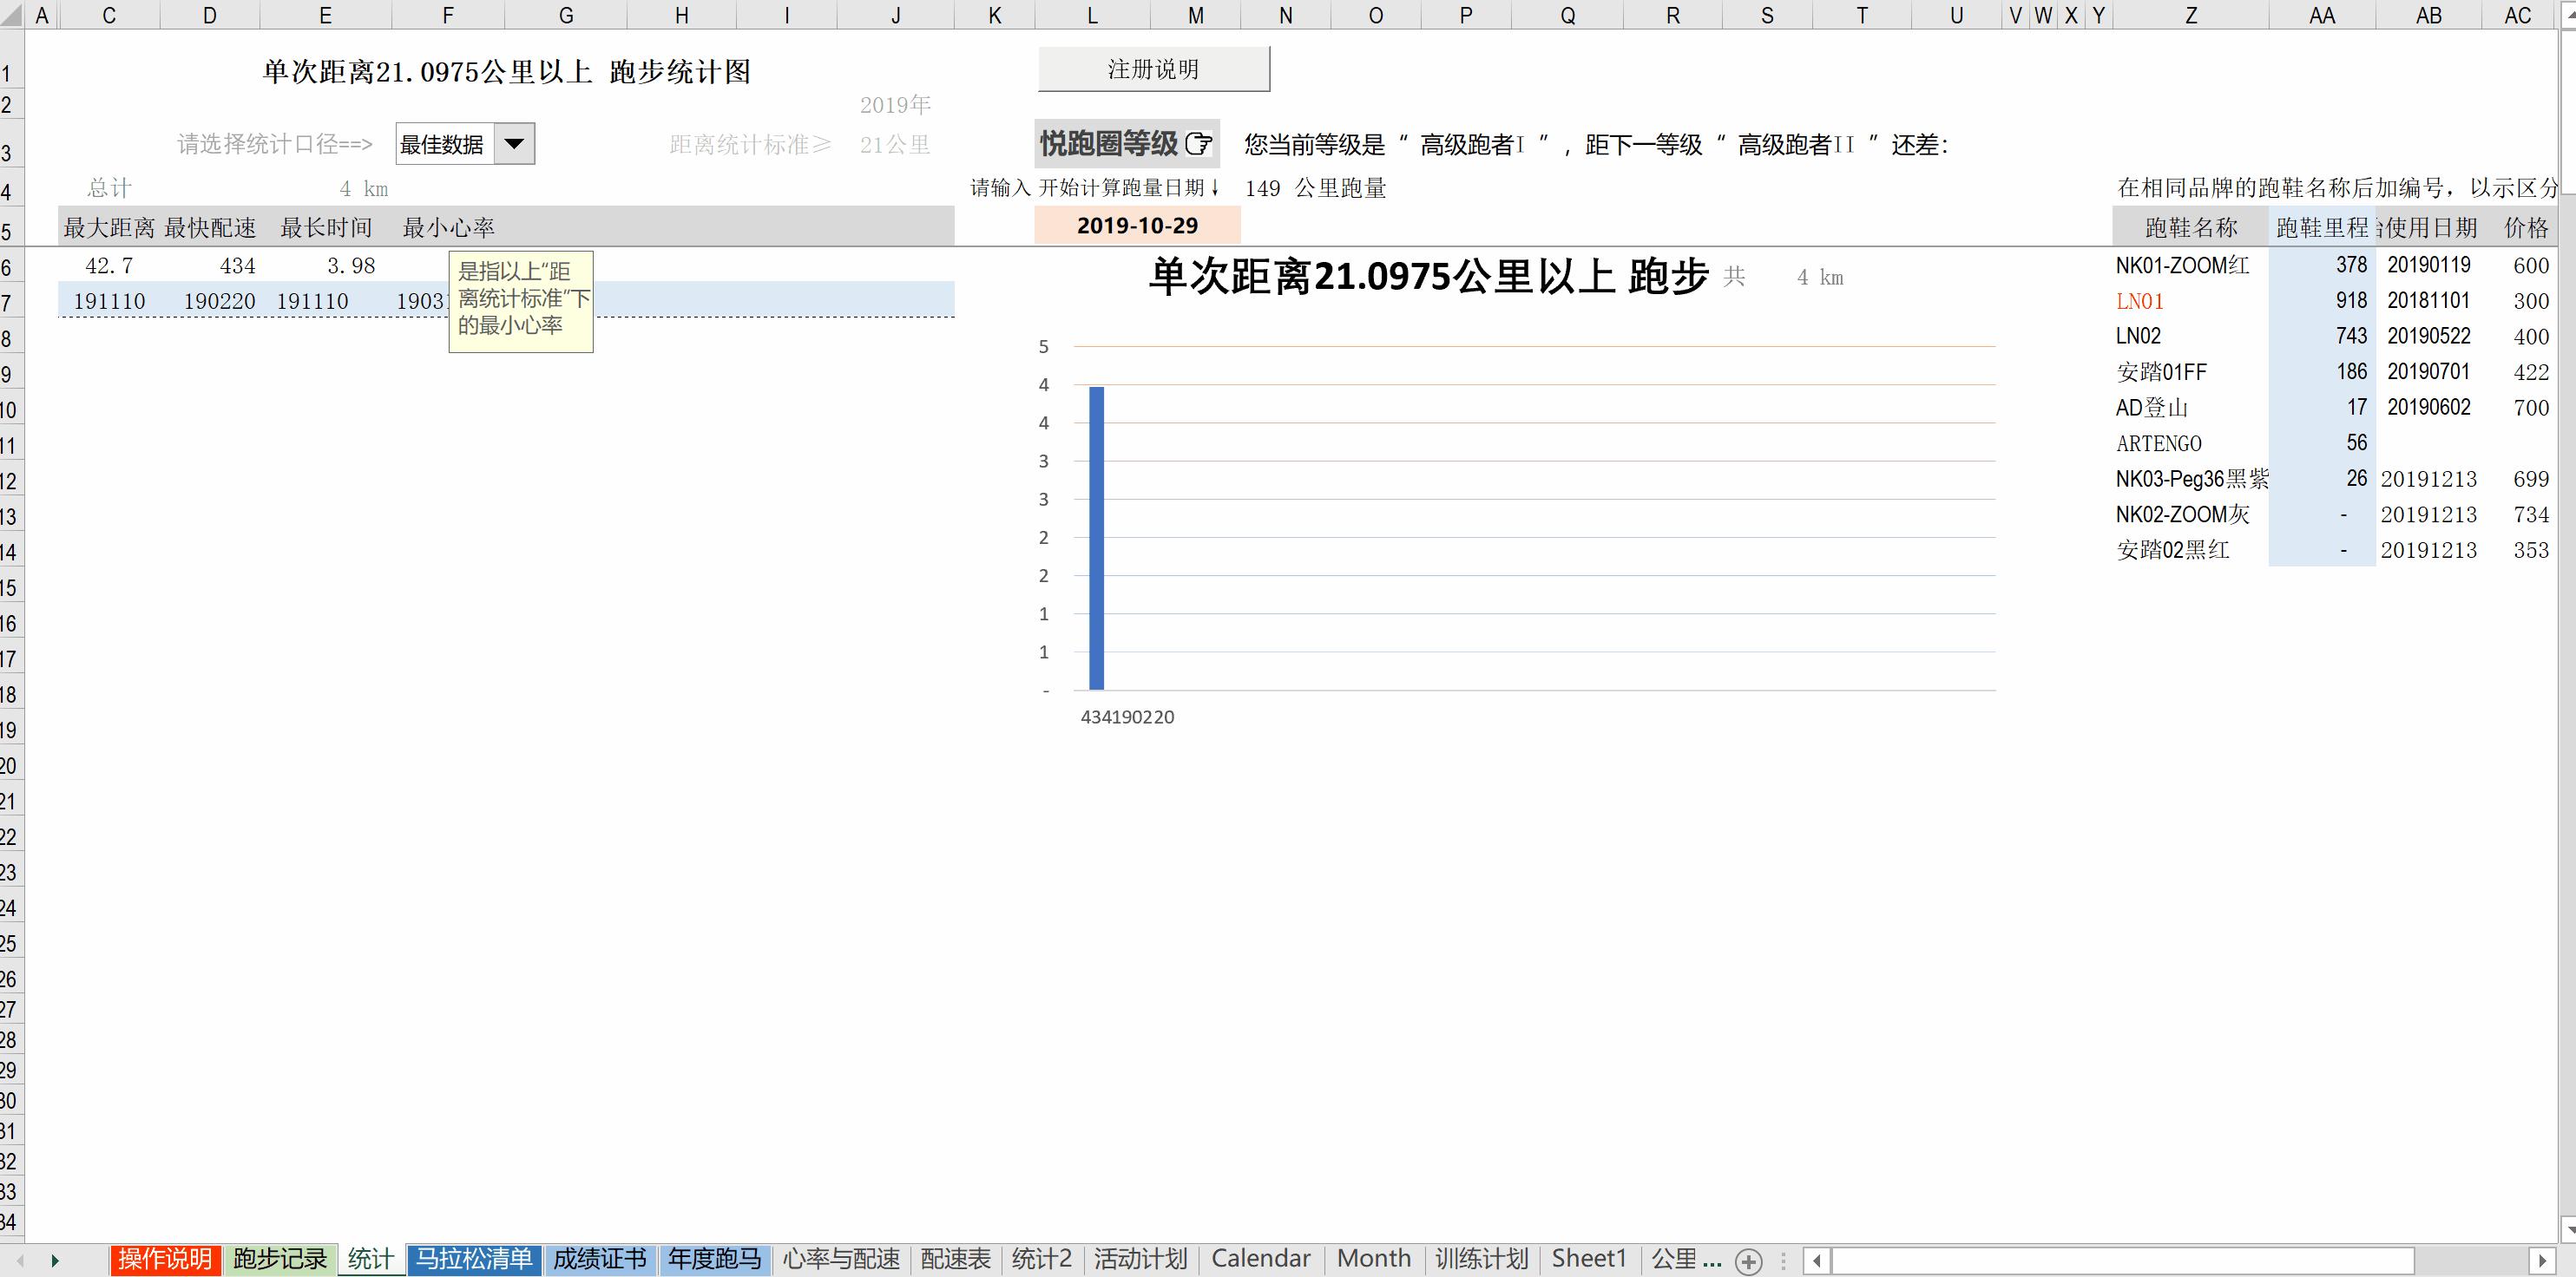Open the Calendar sheet tab
Image resolution: width=2576 pixels, height=1277 pixels.
click(x=1260, y=1259)
